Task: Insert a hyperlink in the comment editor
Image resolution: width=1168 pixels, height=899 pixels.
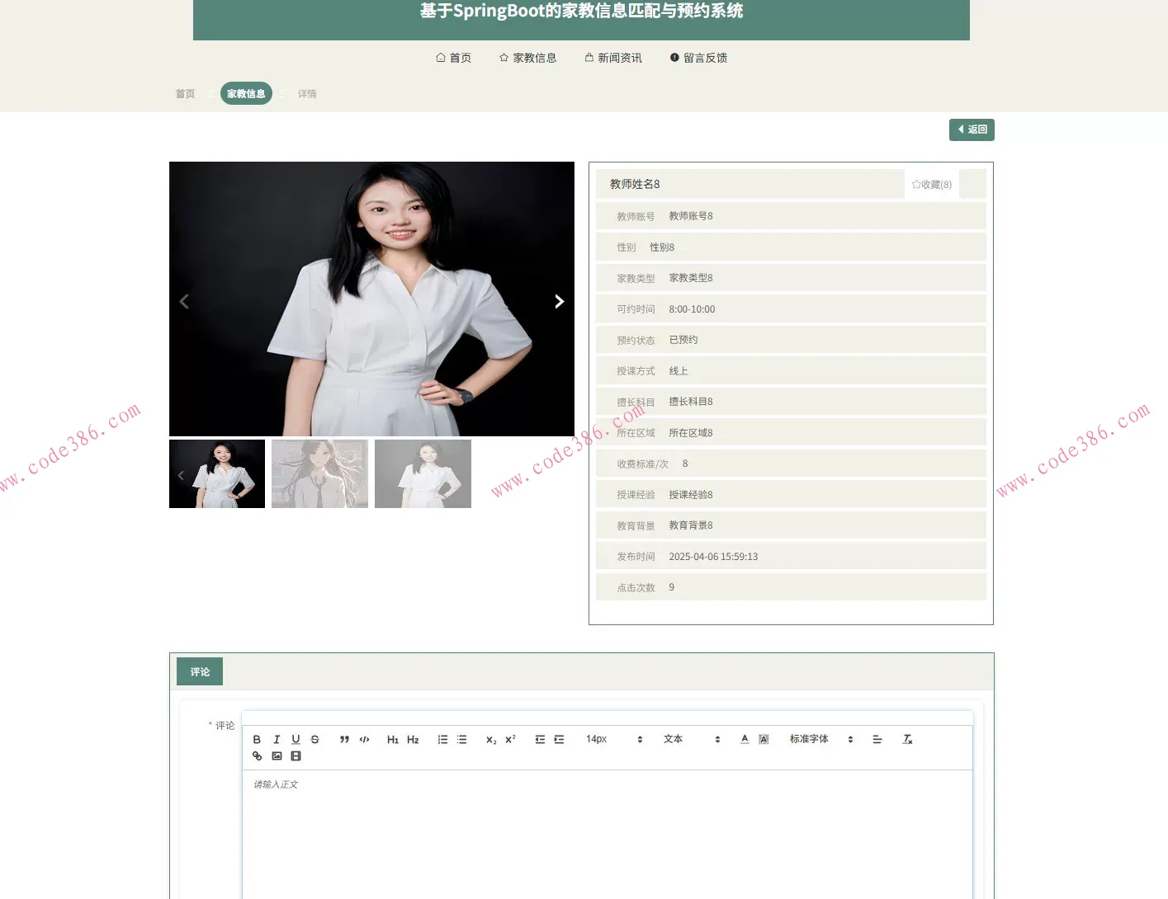Action: click(257, 755)
